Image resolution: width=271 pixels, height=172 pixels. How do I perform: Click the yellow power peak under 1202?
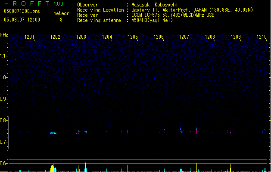click(x=53, y=168)
